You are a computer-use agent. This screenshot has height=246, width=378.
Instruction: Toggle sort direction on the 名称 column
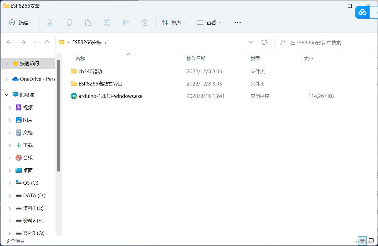pos(80,58)
